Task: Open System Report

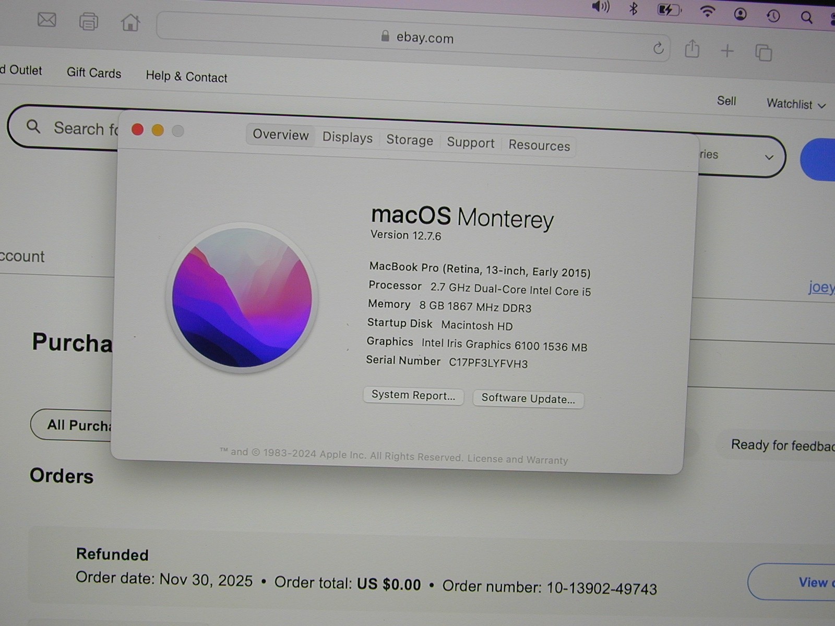Action: pyautogui.click(x=413, y=395)
